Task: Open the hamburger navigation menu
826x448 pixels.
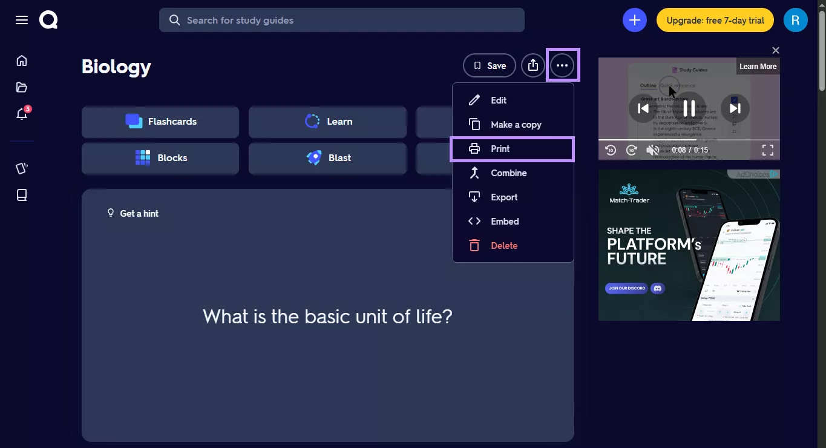Action: pos(21,20)
